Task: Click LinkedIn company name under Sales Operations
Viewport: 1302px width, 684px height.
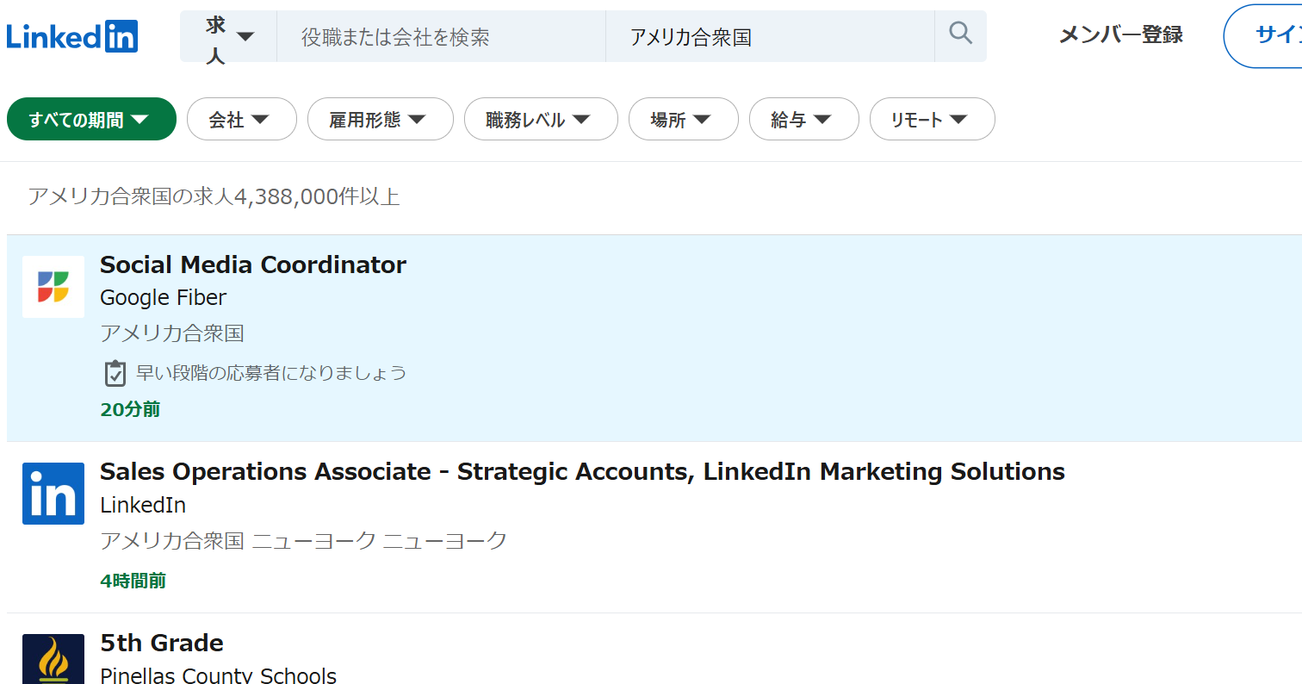Action: (x=143, y=505)
